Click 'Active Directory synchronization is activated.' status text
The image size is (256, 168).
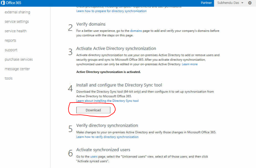click(109, 72)
